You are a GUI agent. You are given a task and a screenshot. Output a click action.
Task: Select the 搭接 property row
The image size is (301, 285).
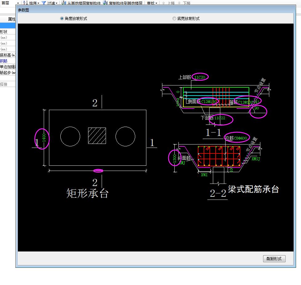tap(8, 84)
